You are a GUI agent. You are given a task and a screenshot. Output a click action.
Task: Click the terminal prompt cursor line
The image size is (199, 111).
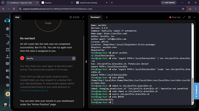pos(102,102)
